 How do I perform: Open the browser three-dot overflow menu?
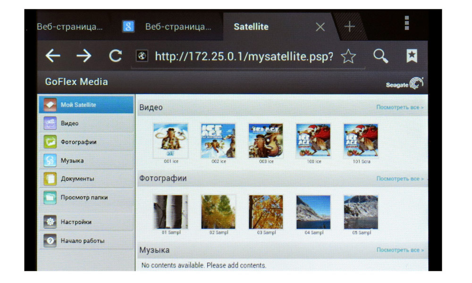[x=407, y=23]
